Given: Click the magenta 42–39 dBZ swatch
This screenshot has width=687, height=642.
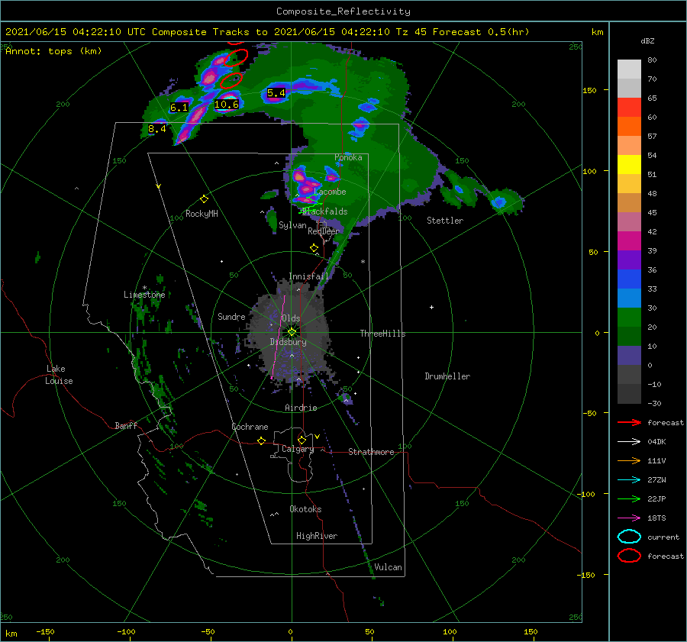Looking at the screenshot, I should (x=629, y=241).
